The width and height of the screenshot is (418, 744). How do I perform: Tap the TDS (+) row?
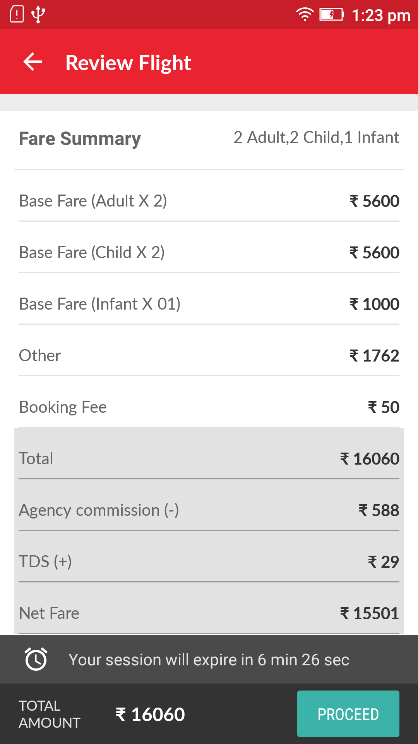(209, 562)
